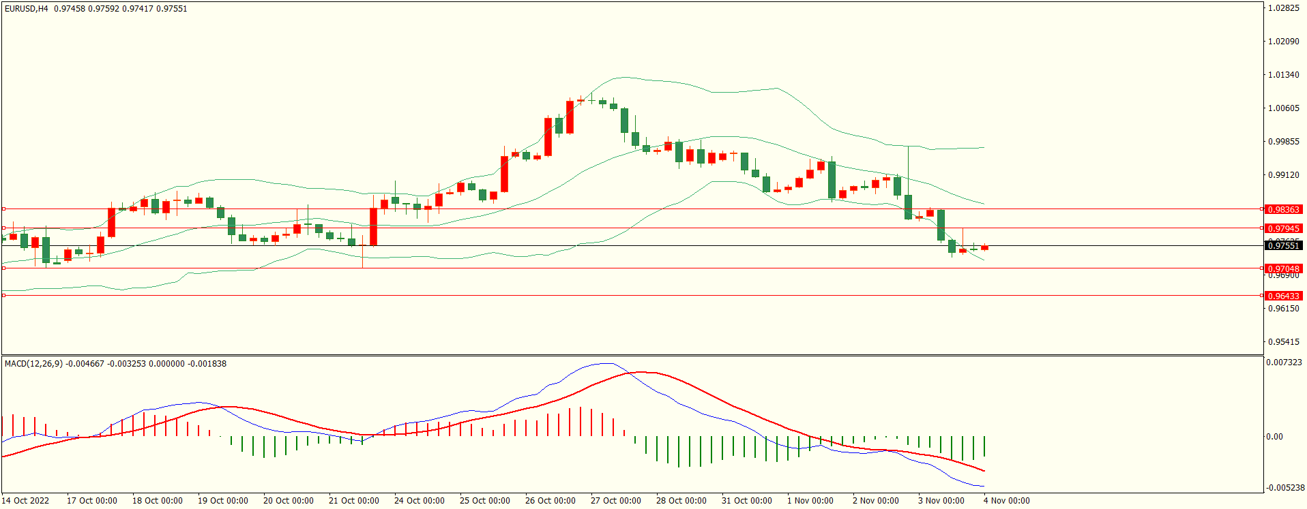The height and width of the screenshot is (509, 1307).
Task: Select the horizontal line at 0.97048
Action: pos(632,268)
